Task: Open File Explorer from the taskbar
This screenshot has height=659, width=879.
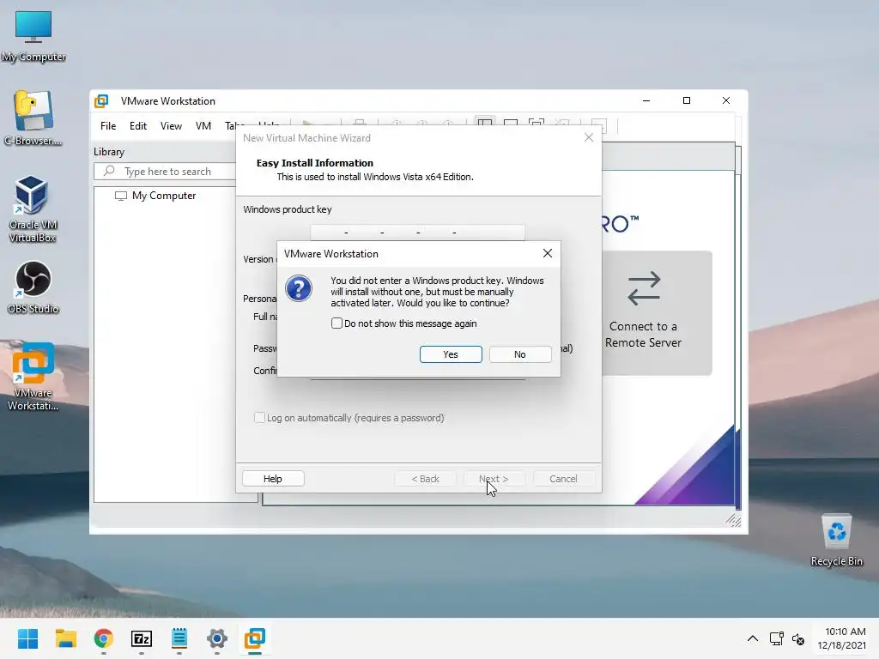Action: click(x=65, y=638)
